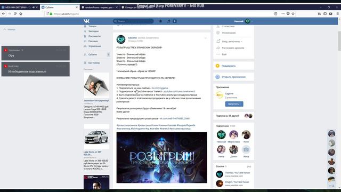Screen dimensions: 341x192
Task: Click Открыть приложение button
Action: (233, 77)
